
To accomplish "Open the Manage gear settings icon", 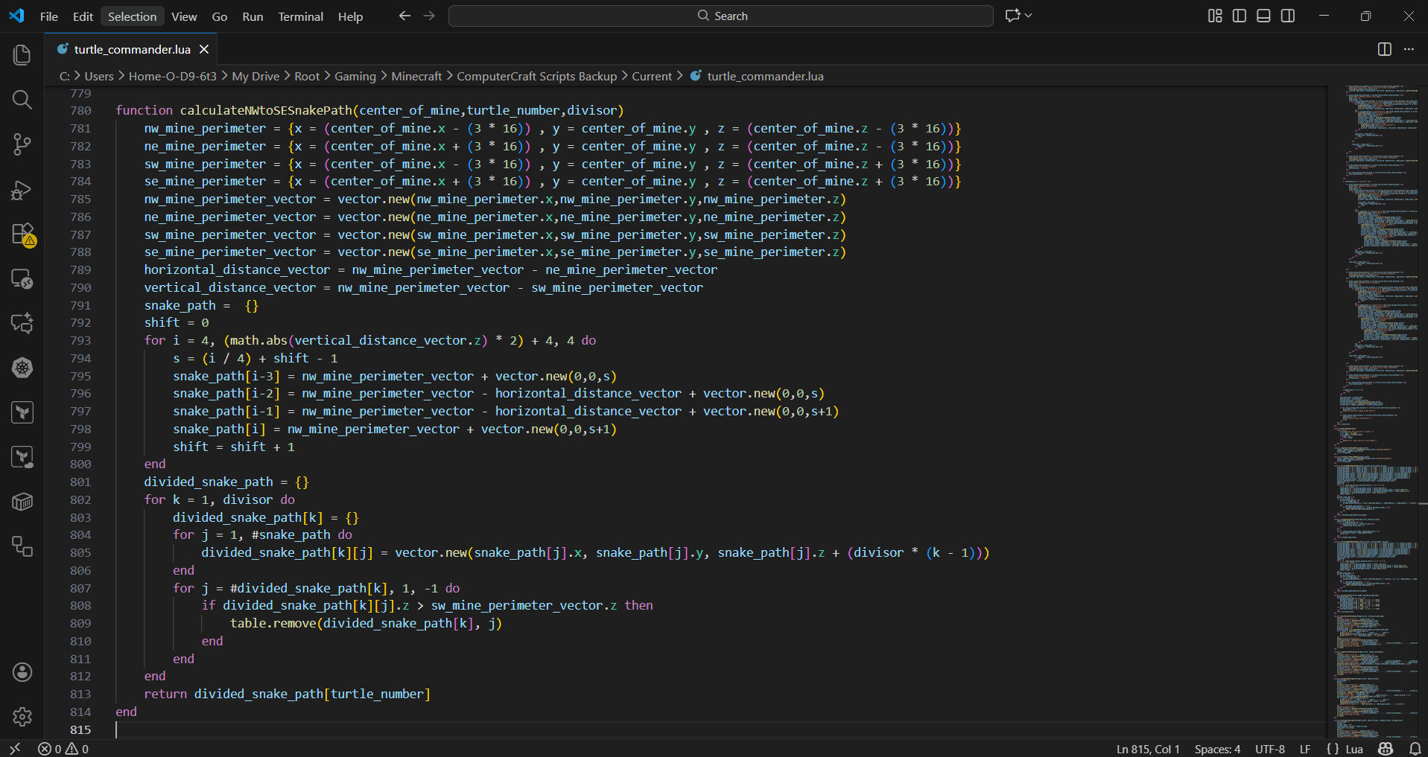I will pyautogui.click(x=22, y=716).
